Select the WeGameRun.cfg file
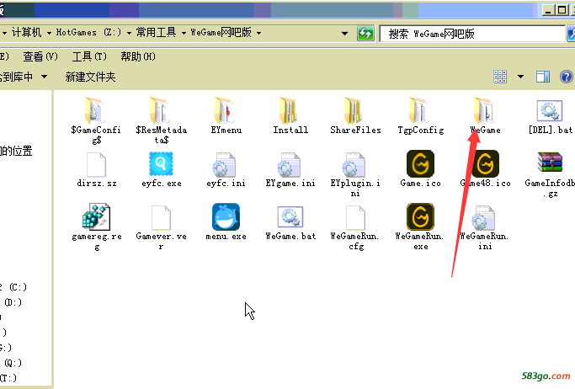Viewport: 575px width, 389px height. (355, 228)
